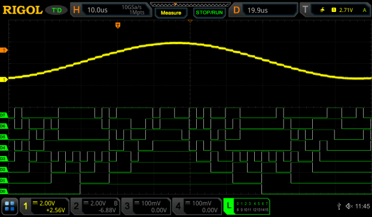Click the RIGOL logo
The width and height of the screenshot is (372, 217).
pos(22,10)
